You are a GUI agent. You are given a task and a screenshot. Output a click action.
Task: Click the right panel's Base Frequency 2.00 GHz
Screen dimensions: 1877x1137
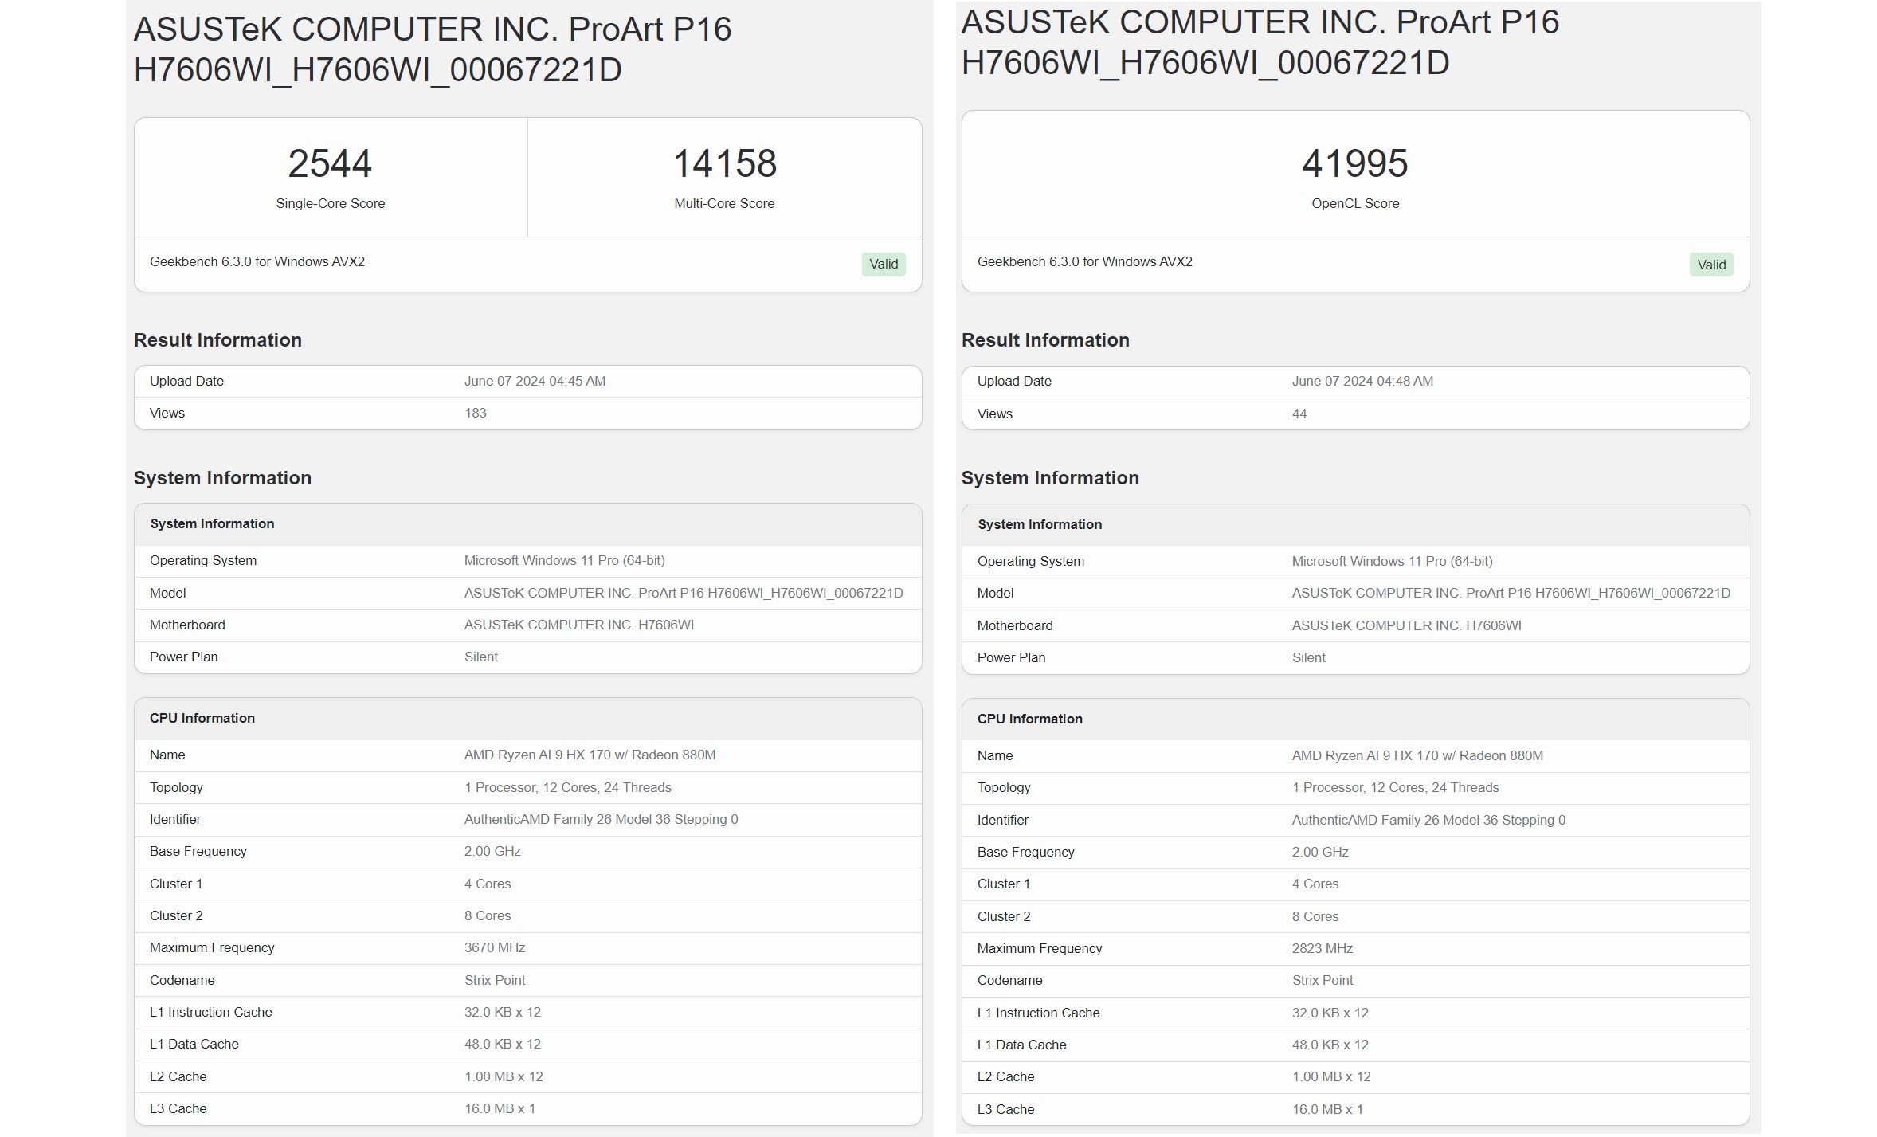(x=1320, y=852)
